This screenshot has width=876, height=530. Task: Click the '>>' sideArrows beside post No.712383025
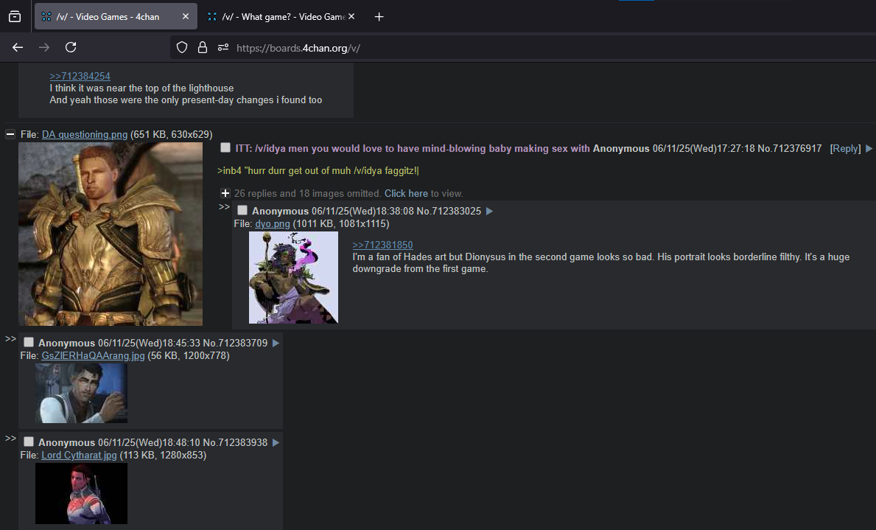[x=224, y=207]
